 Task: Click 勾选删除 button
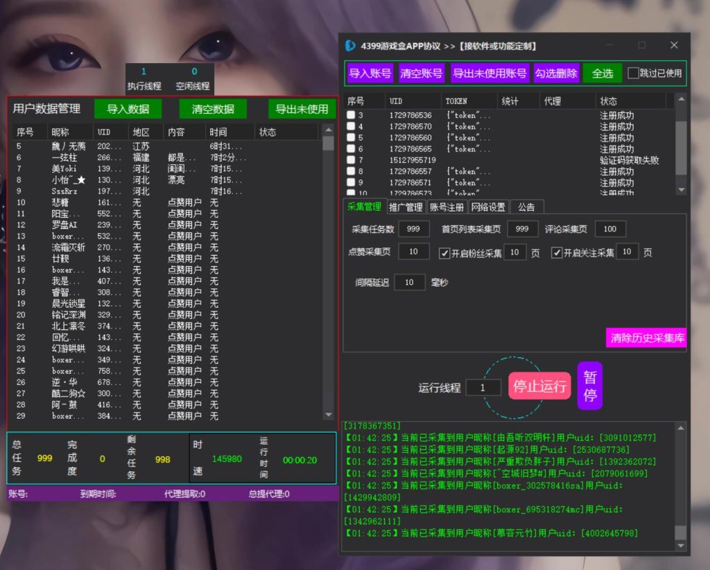pyautogui.click(x=556, y=74)
